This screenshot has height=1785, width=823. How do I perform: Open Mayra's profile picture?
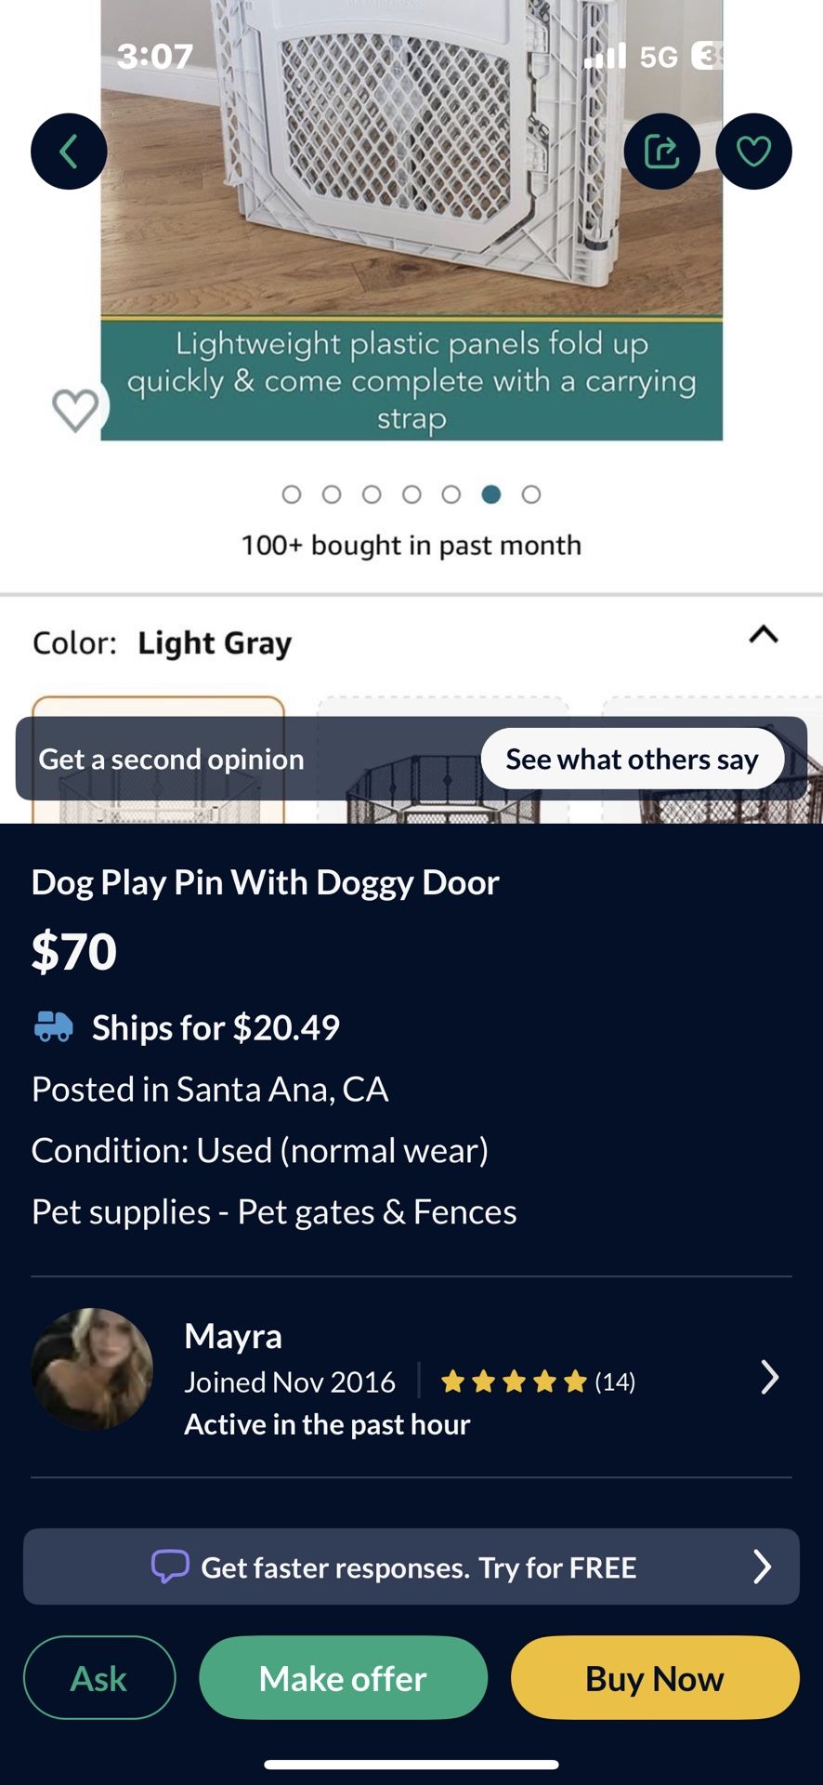(92, 1368)
